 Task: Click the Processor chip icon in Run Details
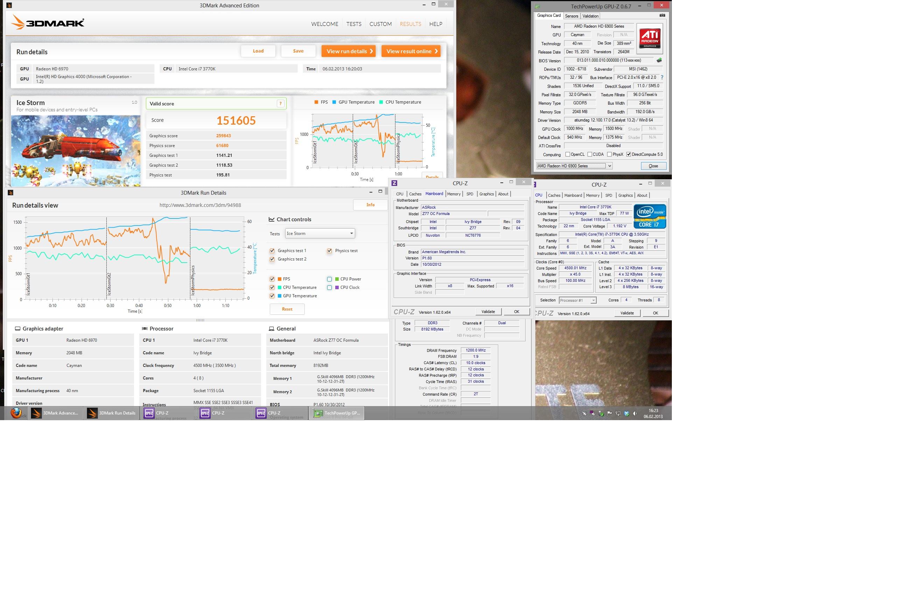pos(145,328)
